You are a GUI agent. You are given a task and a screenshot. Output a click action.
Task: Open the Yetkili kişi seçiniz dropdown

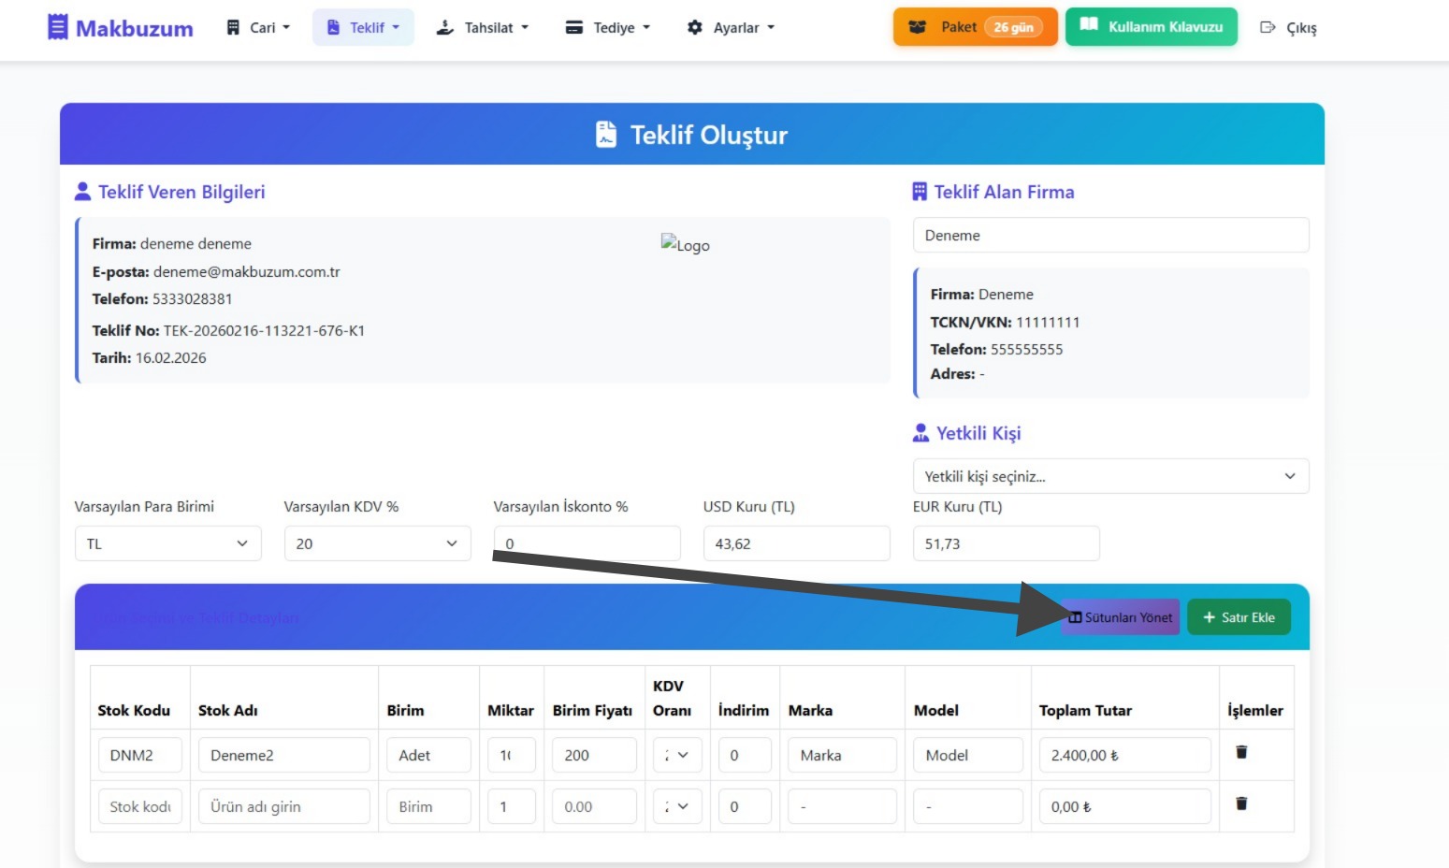tap(1110, 476)
